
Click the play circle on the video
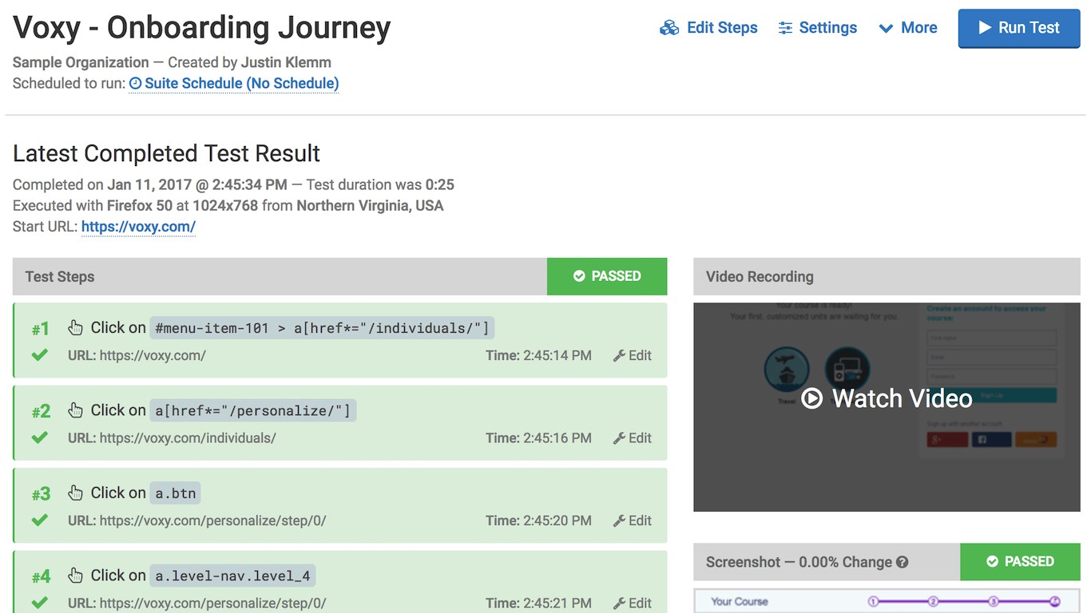coord(811,398)
